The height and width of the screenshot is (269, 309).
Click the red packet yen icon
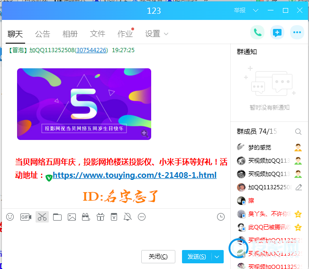point(114,217)
